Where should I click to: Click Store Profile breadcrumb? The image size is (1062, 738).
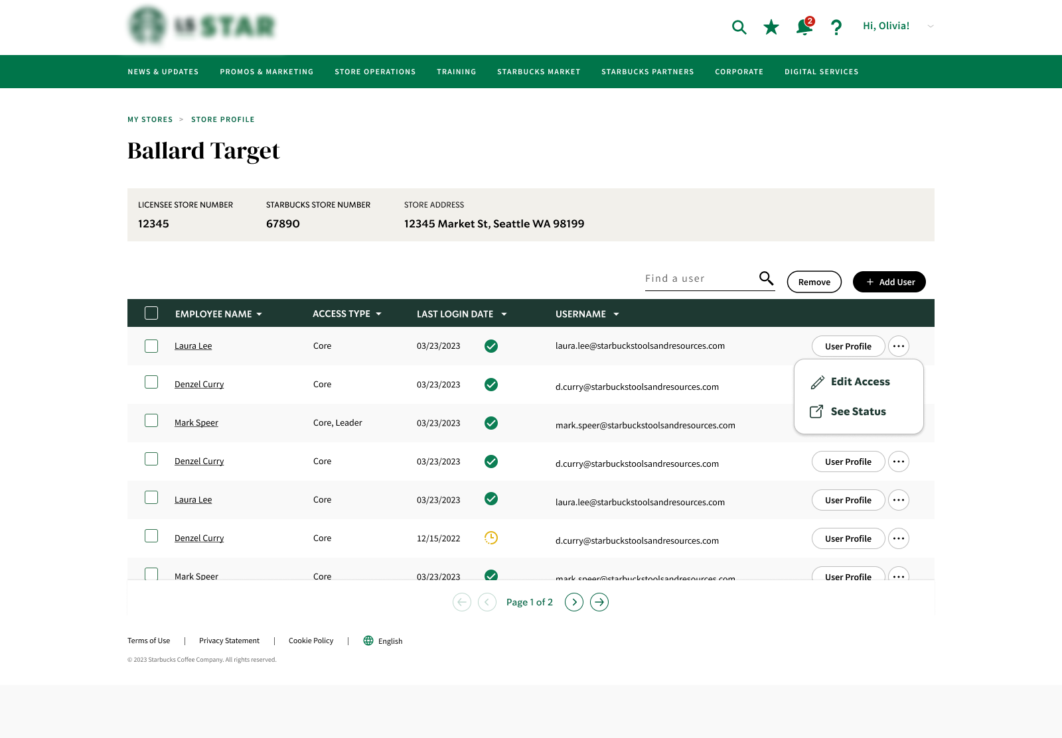(223, 119)
